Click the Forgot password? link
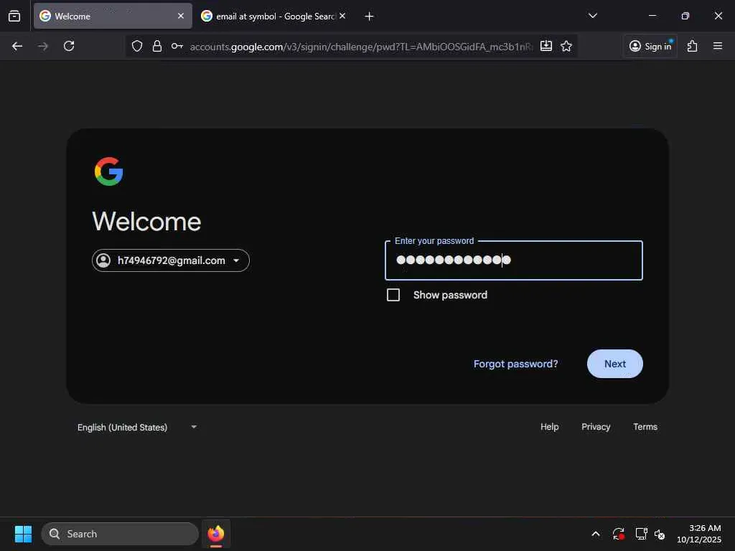 point(515,364)
